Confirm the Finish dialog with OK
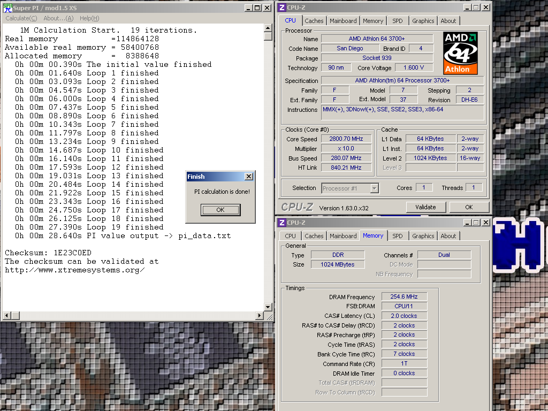 click(220, 210)
